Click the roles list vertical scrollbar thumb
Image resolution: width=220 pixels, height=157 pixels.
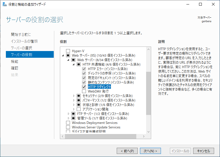pos(148,93)
